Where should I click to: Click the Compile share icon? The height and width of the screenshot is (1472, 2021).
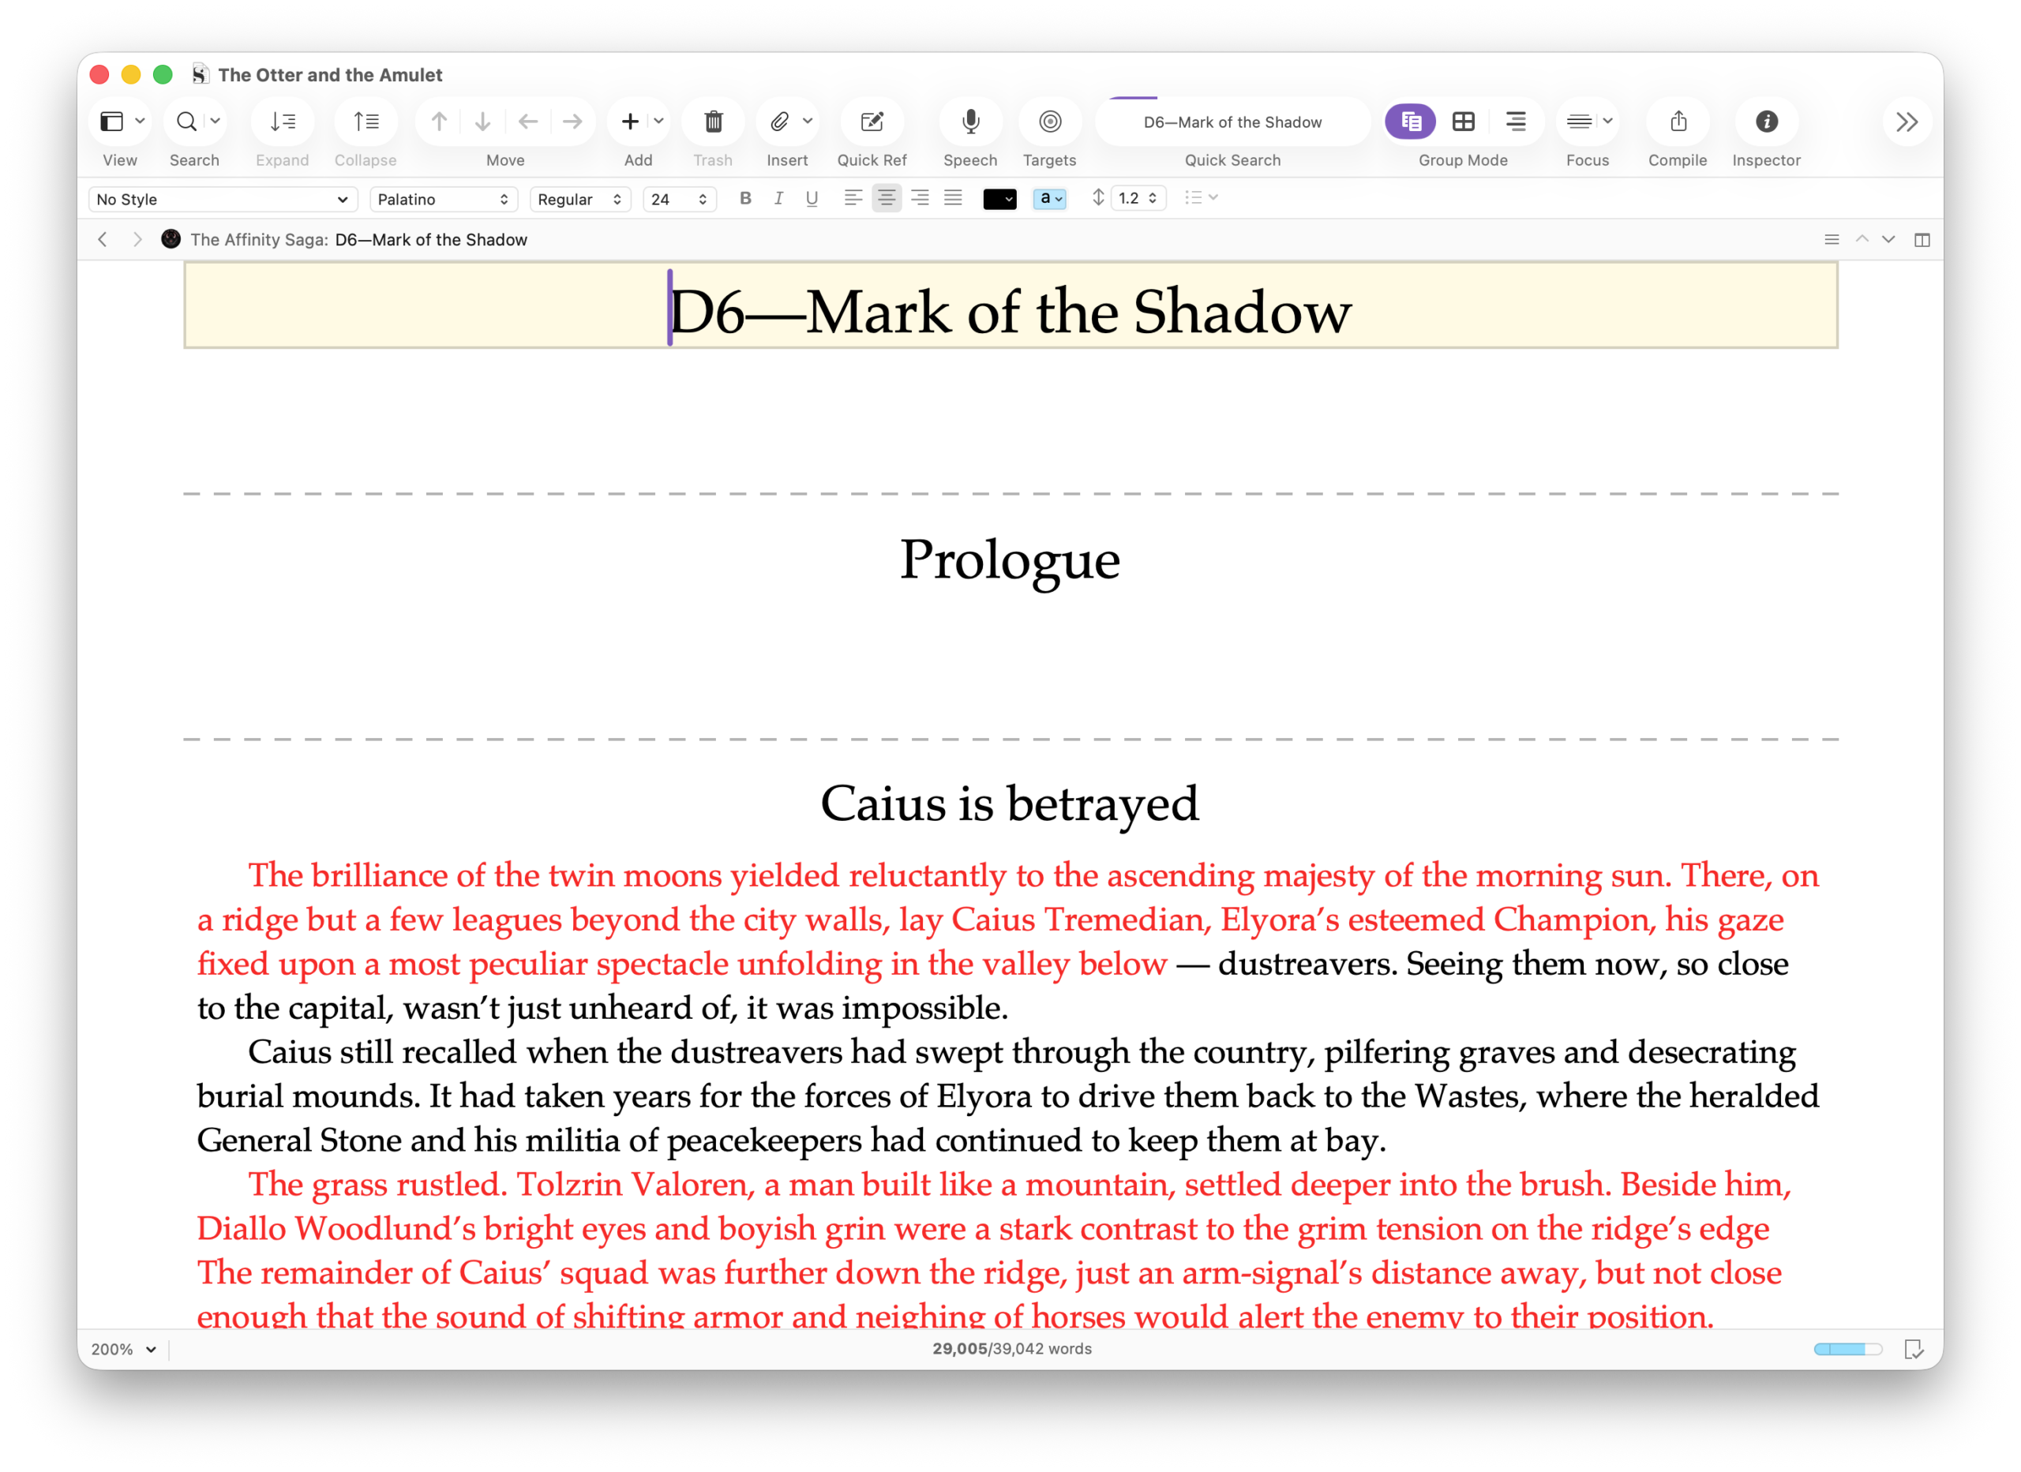click(x=1678, y=122)
